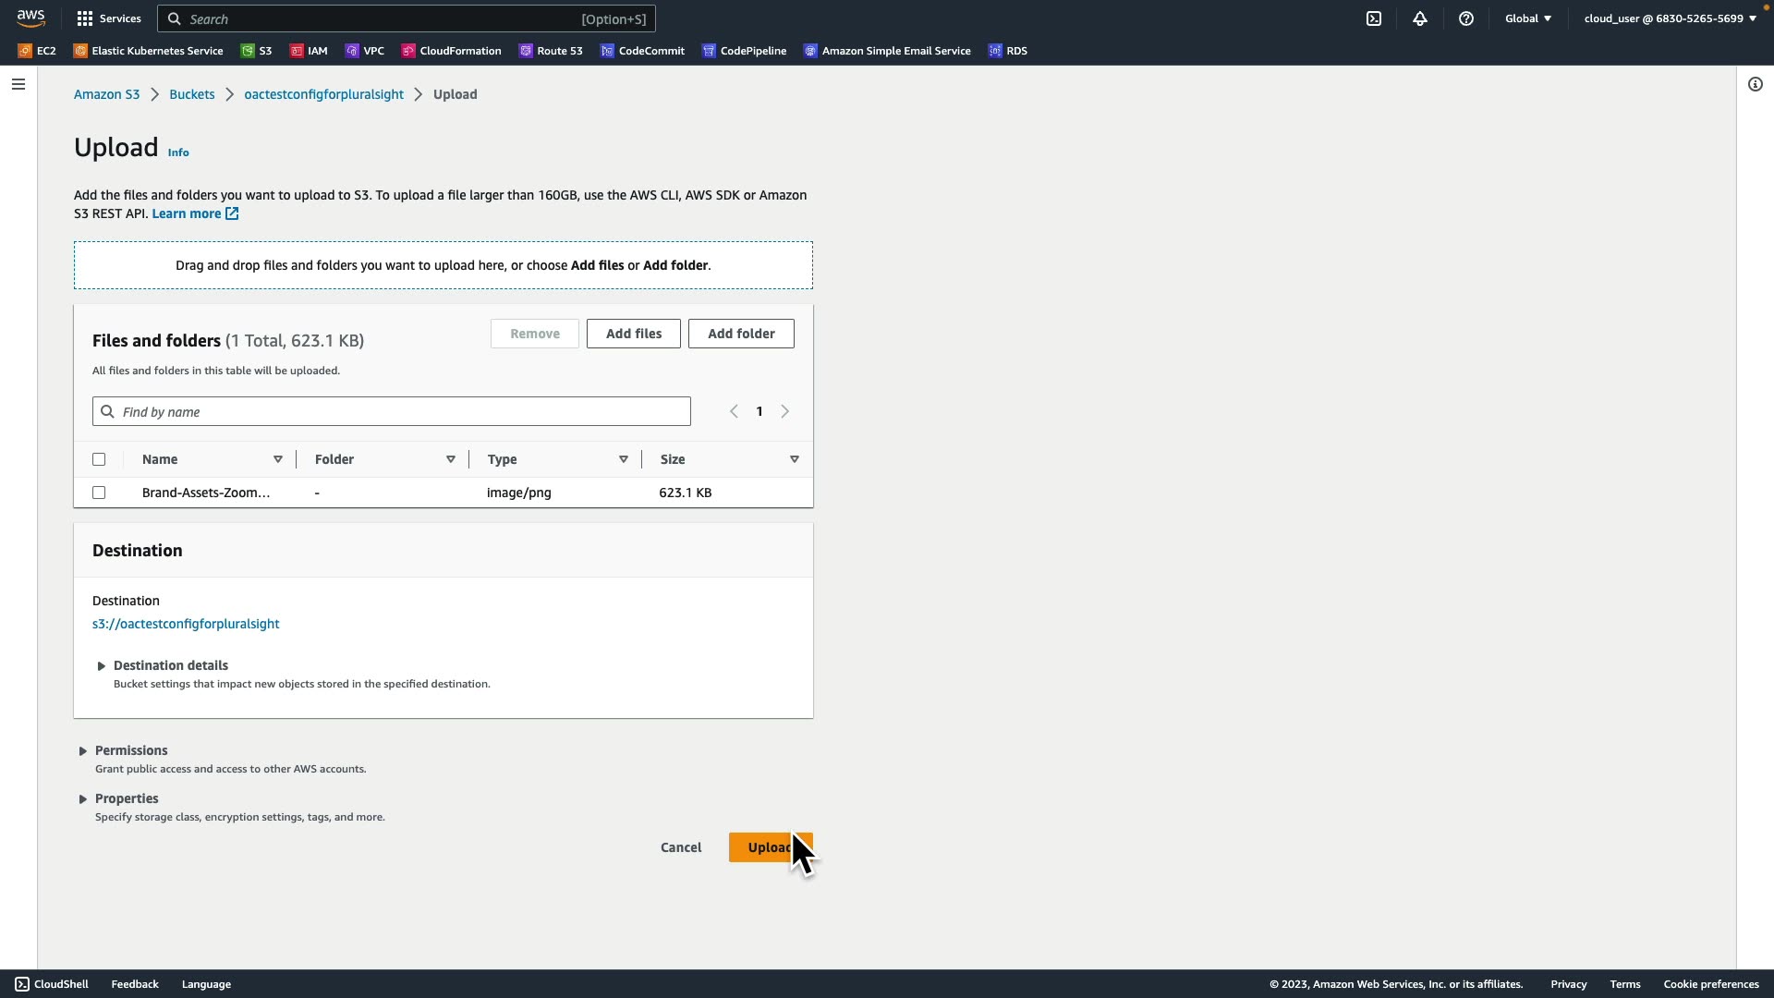
Task: Select all files header checkbox
Action: (99, 459)
